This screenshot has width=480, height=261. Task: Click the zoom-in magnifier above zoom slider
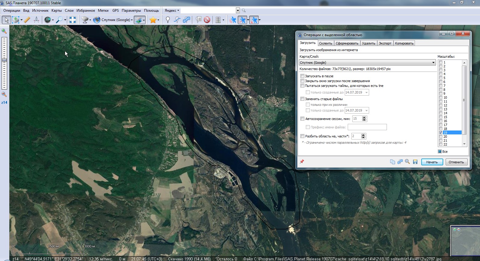pyautogui.click(x=4, y=31)
